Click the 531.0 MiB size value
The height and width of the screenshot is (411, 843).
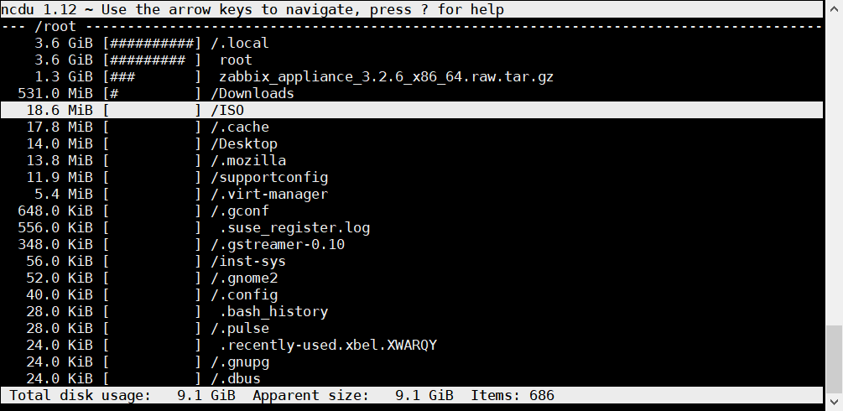pos(55,93)
